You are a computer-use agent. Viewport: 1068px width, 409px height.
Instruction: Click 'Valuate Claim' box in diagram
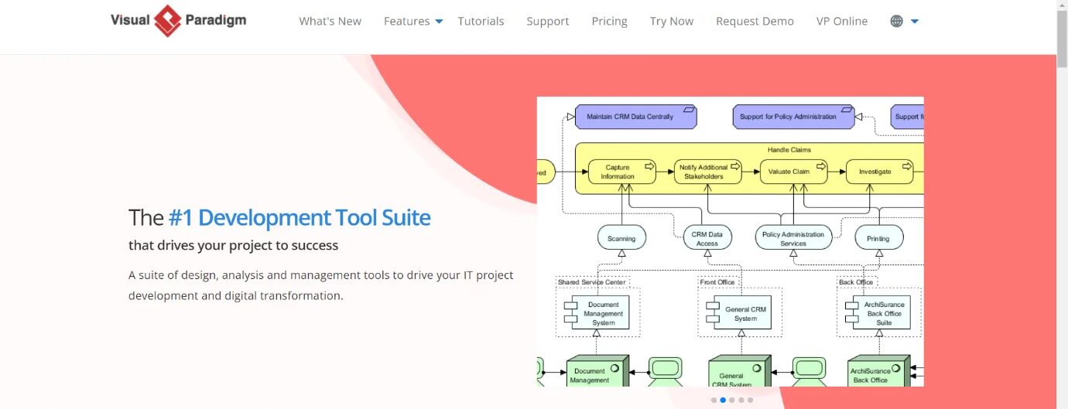pos(793,172)
